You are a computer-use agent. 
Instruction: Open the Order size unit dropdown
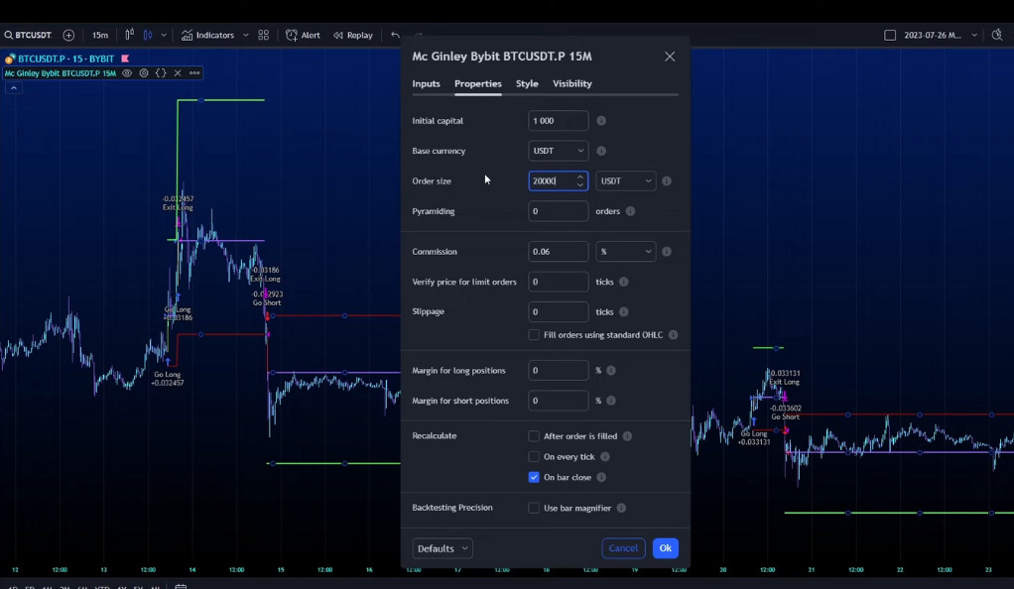pos(626,181)
